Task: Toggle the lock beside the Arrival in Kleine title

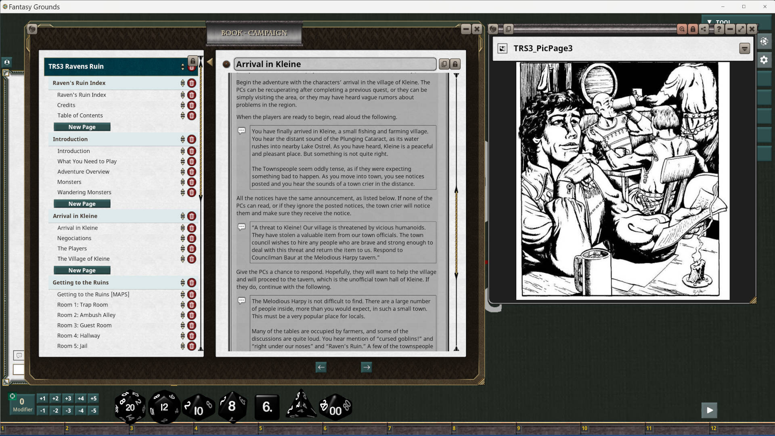Action: click(x=455, y=64)
